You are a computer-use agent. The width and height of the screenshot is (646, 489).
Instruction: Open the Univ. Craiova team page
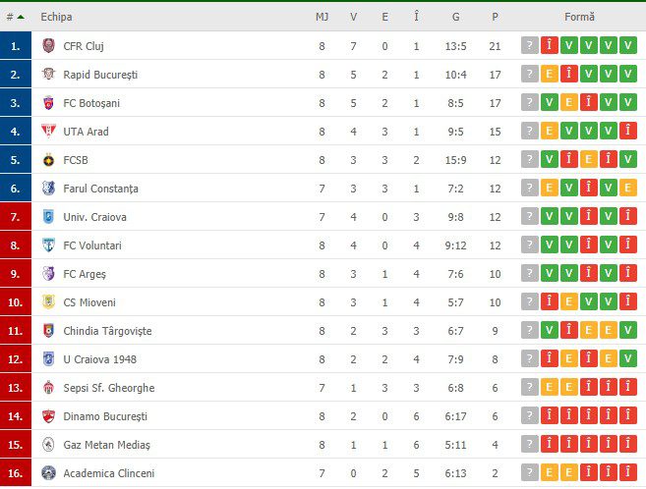[94, 217]
